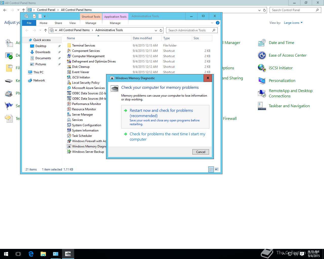The width and height of the screenshot is (324, 259).
Task: Switch to details view button
Action: tap(211, 169)
